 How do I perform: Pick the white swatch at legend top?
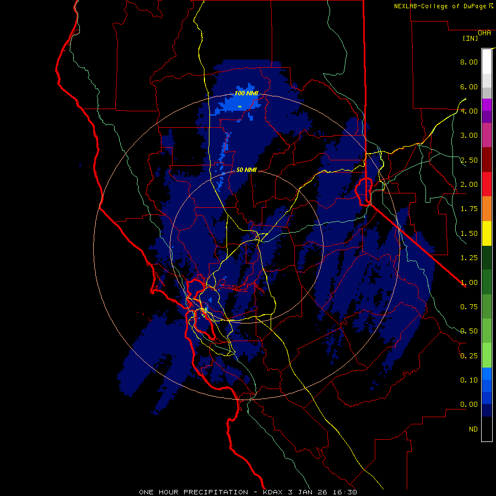tap(487, 61)
